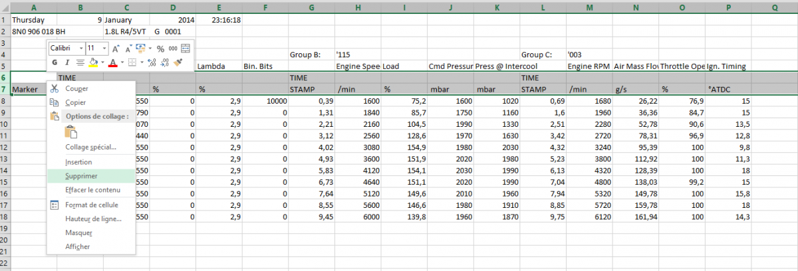Apply percent style with the % icon
The width and height of the screenshot is (798, 271).
click(x=160, y=48)
